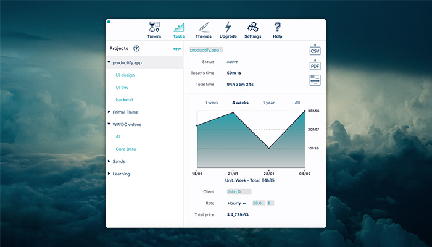
Task: Click the total time value 94h 35m 34s
Action: (240, 85)
